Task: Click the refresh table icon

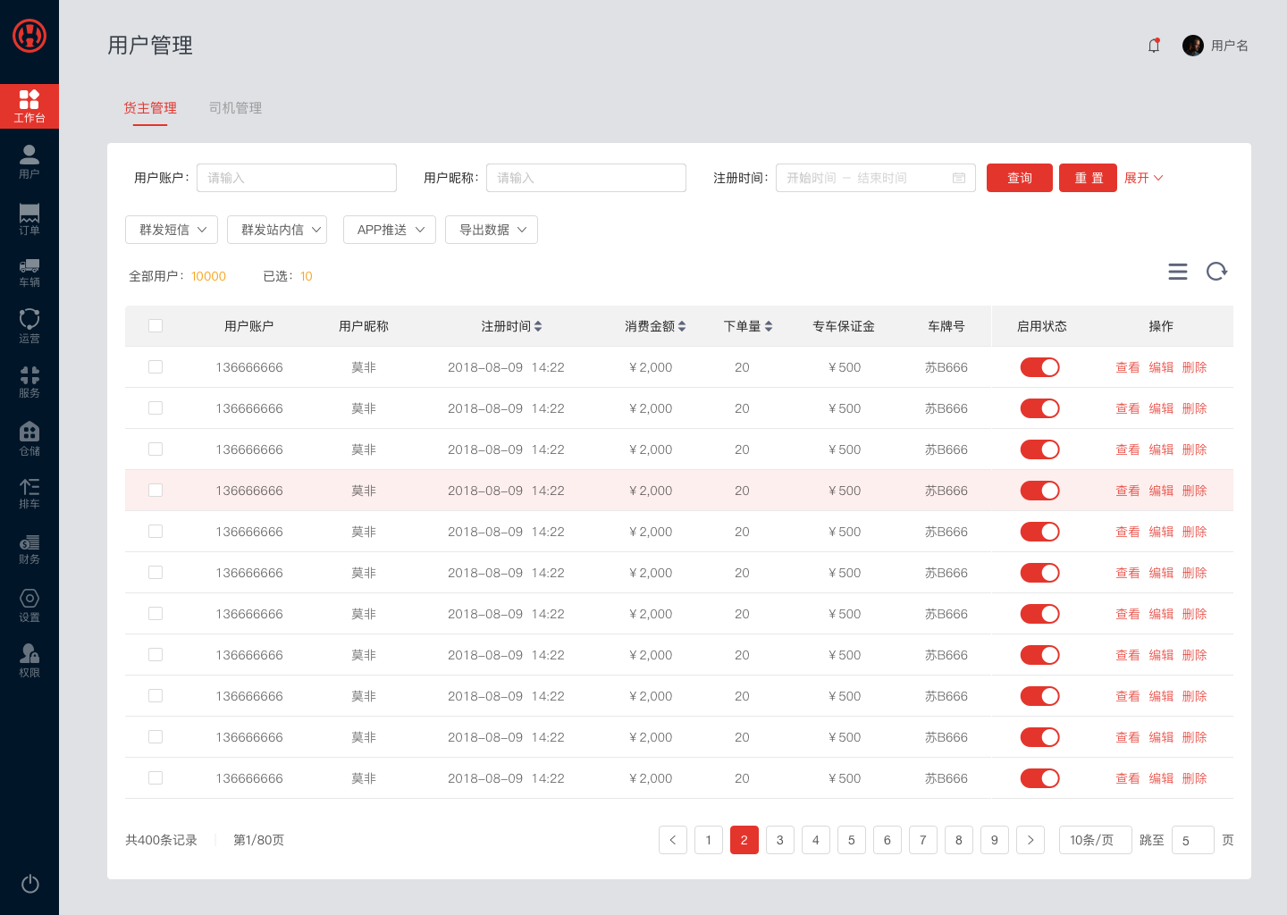Action: (1216, 272)
